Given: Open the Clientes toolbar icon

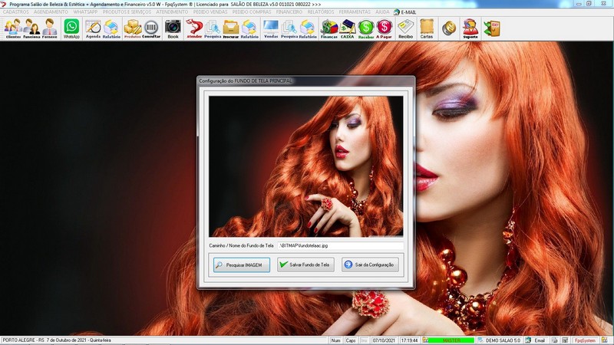Looking at the screenshot, I should pyautogui.click(x=12, y=28).
